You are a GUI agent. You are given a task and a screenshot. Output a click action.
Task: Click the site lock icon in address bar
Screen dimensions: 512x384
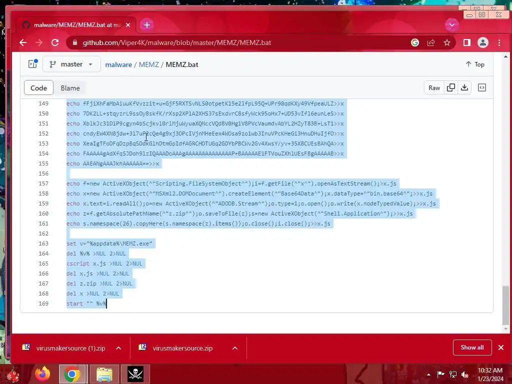point(75,43)
